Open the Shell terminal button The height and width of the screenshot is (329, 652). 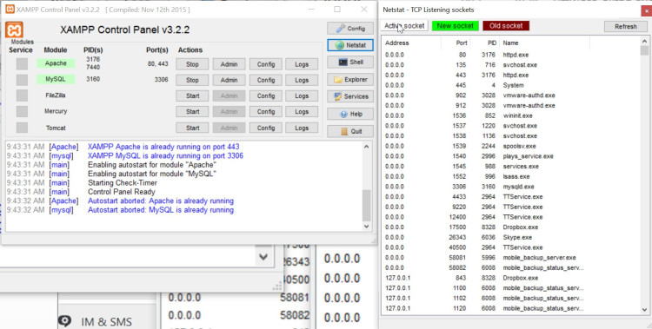click(350, 63)
